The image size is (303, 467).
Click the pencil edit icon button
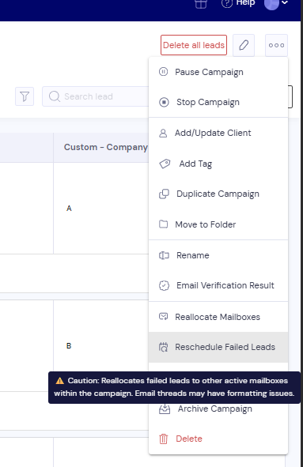tap(244, 45)
